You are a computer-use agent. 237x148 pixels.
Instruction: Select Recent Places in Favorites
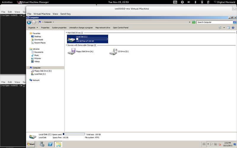pos(40,43)
